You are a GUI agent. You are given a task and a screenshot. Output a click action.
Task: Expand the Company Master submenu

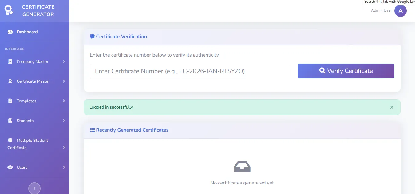pos(64,61)
